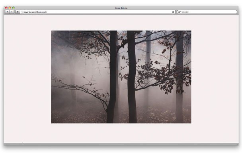Screen dimensions: 242x153
Task: Reload the page with the circular arrow
Action: [173, 12]
